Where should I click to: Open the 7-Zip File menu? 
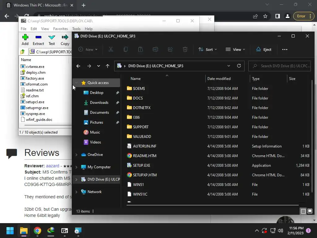[x=24, y=29]
